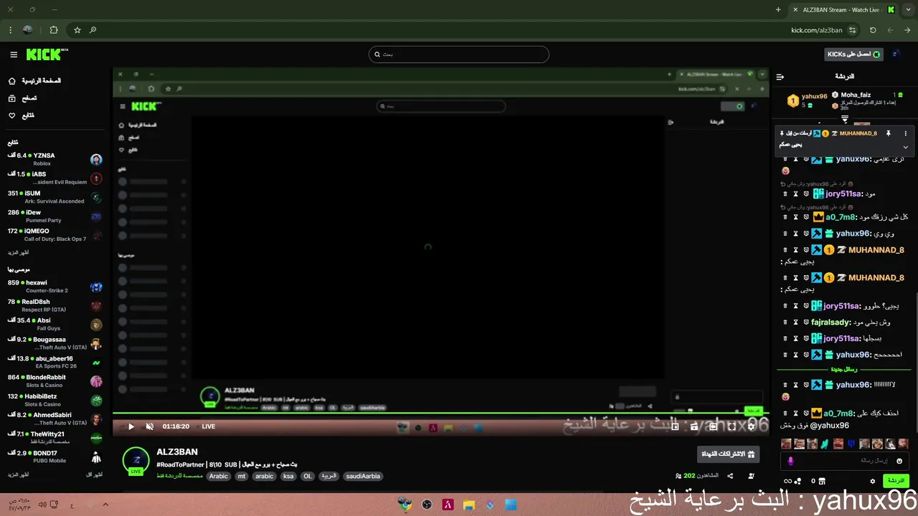Open iQMEGO Call of Duty channel
The height and width of the screenshot is (516, 918).
click(x=55, y=234)
